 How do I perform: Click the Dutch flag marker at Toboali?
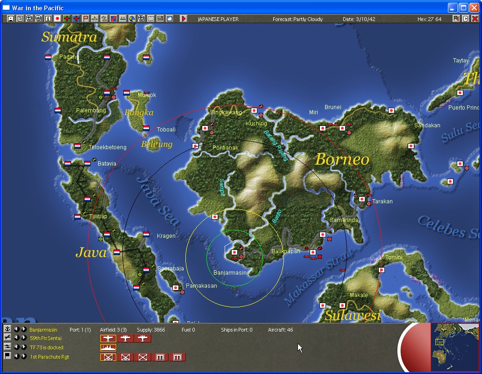coord(146,128)
